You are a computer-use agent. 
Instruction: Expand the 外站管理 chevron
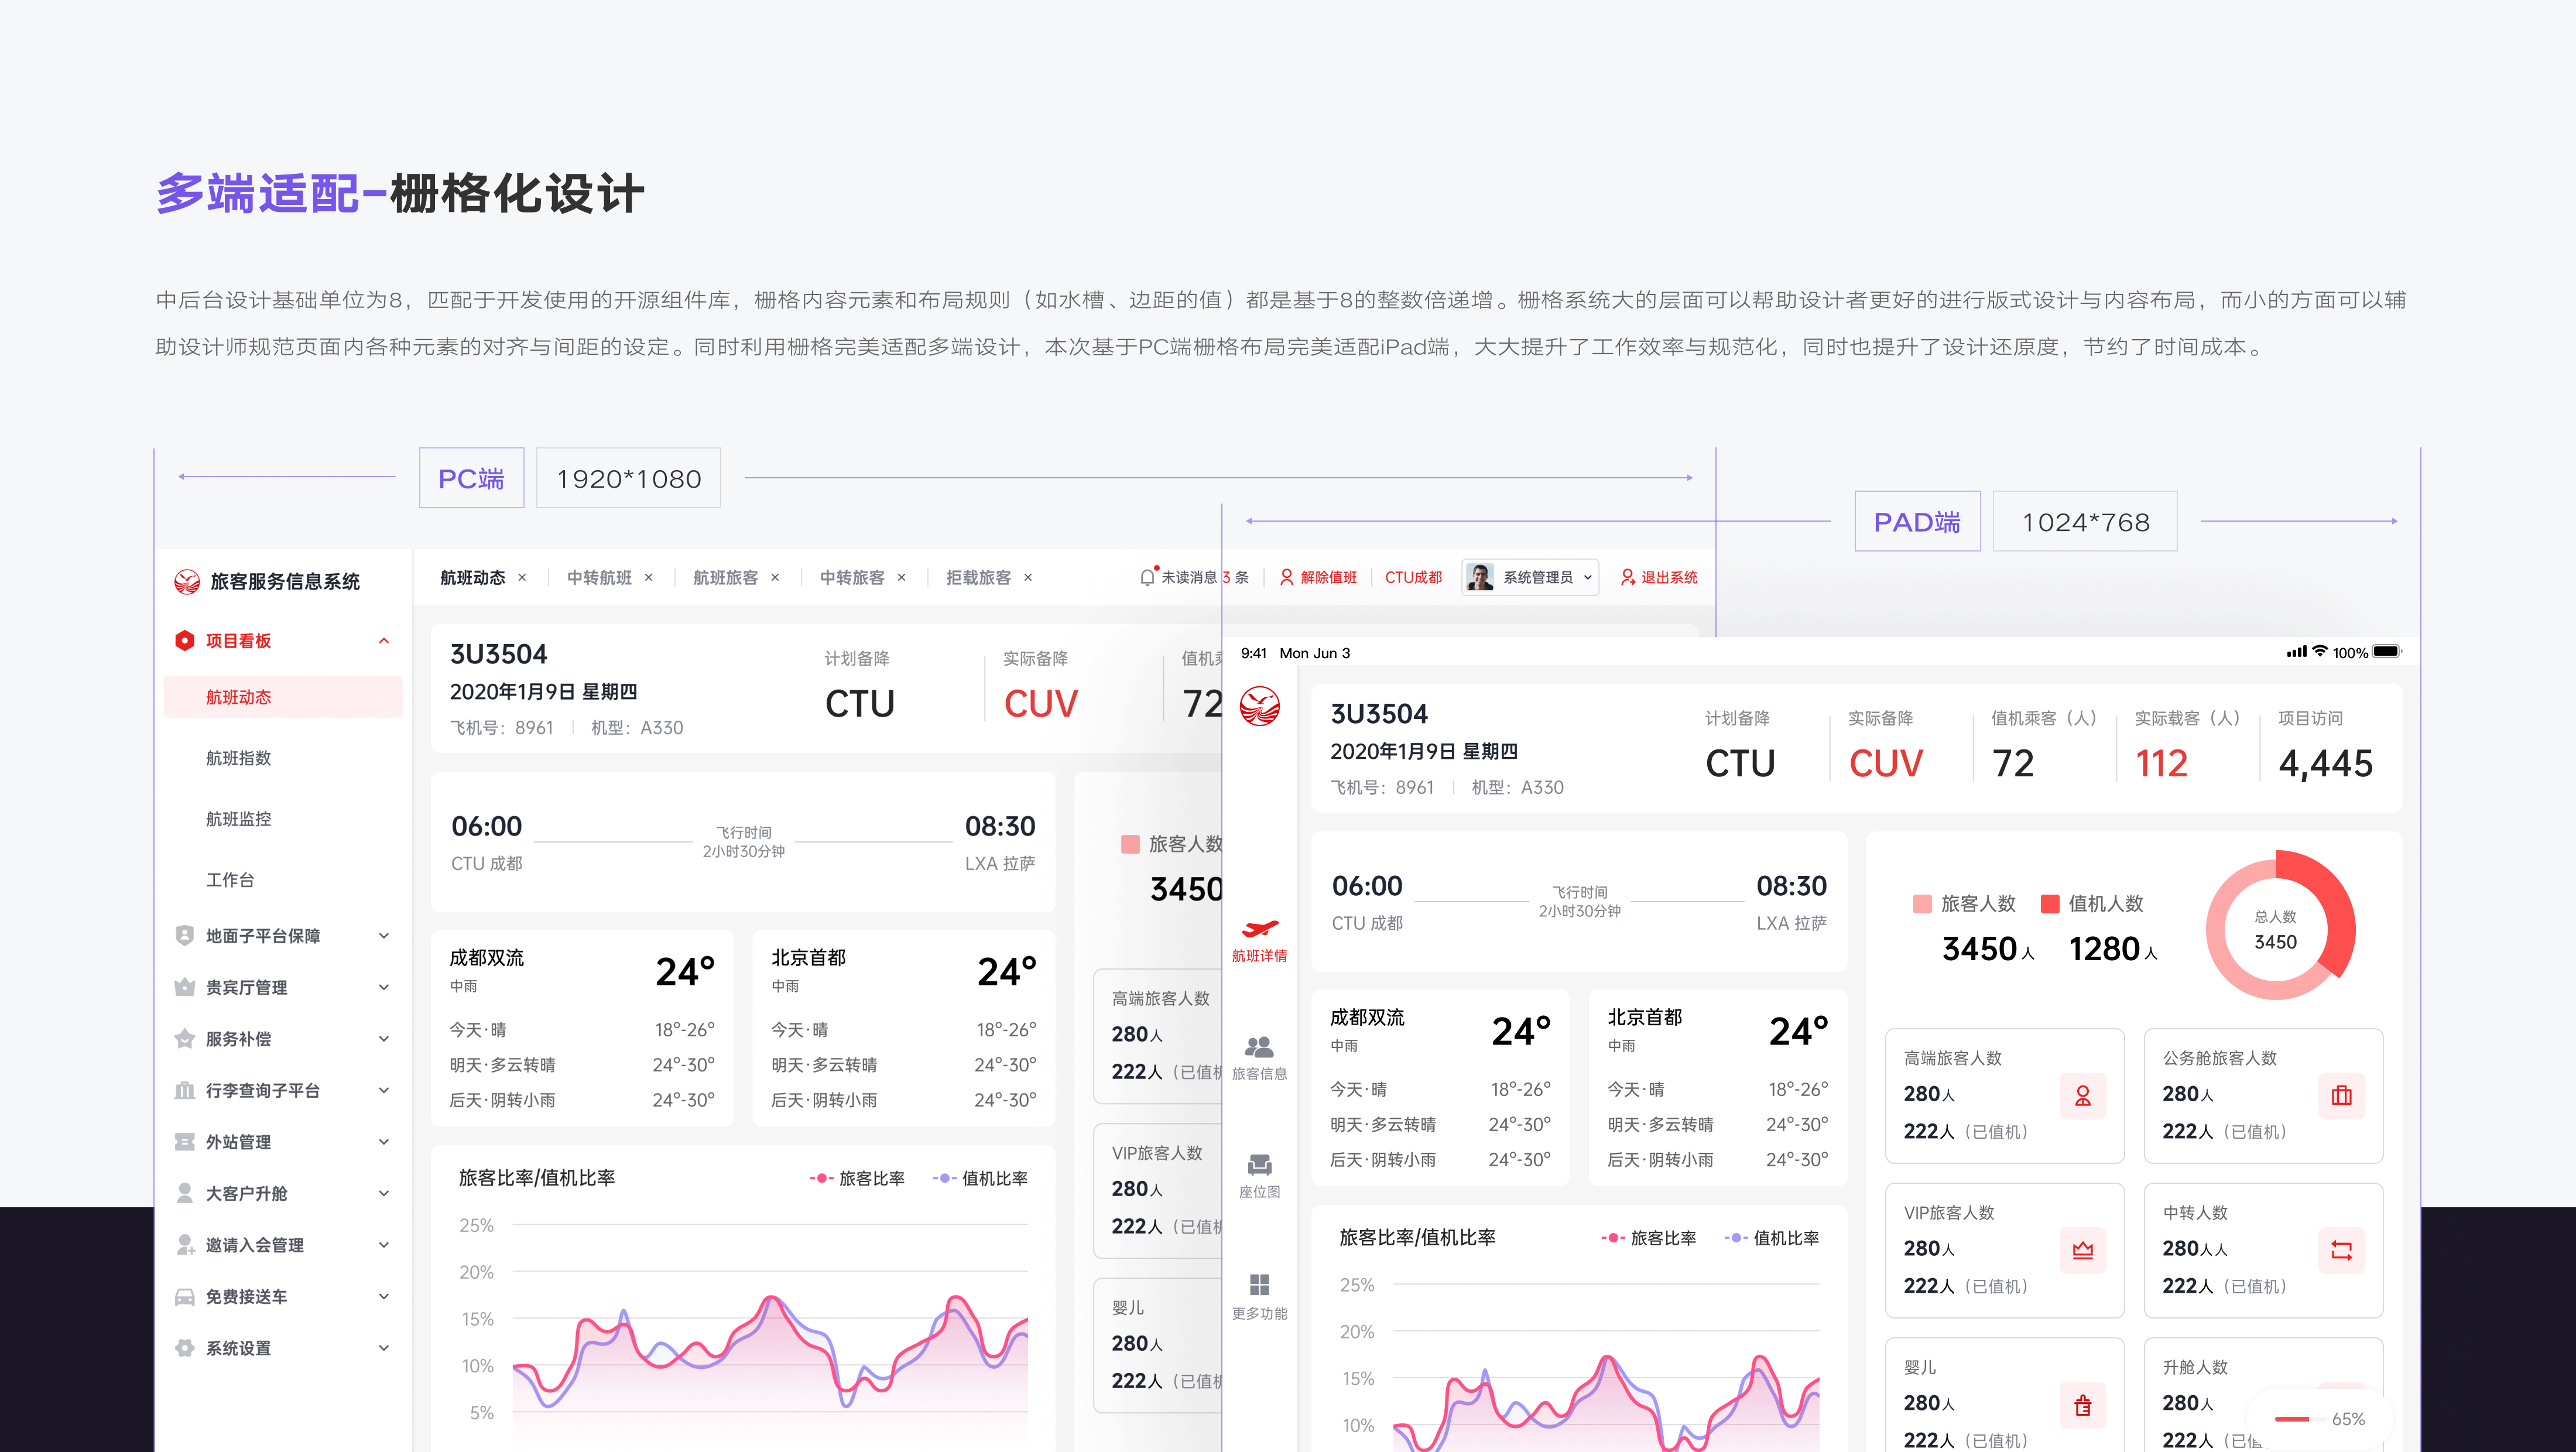point(384,1142)
